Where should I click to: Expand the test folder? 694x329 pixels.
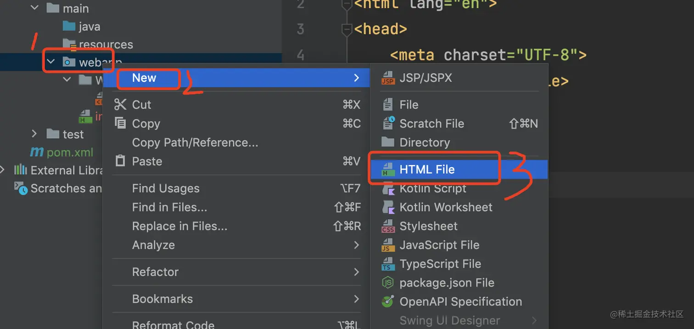[x=34, y=134]
